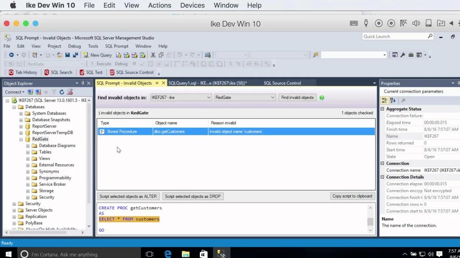The image size is (460, 258).
Task: Switch to the SQL Source Control tab
Action: 282,83
